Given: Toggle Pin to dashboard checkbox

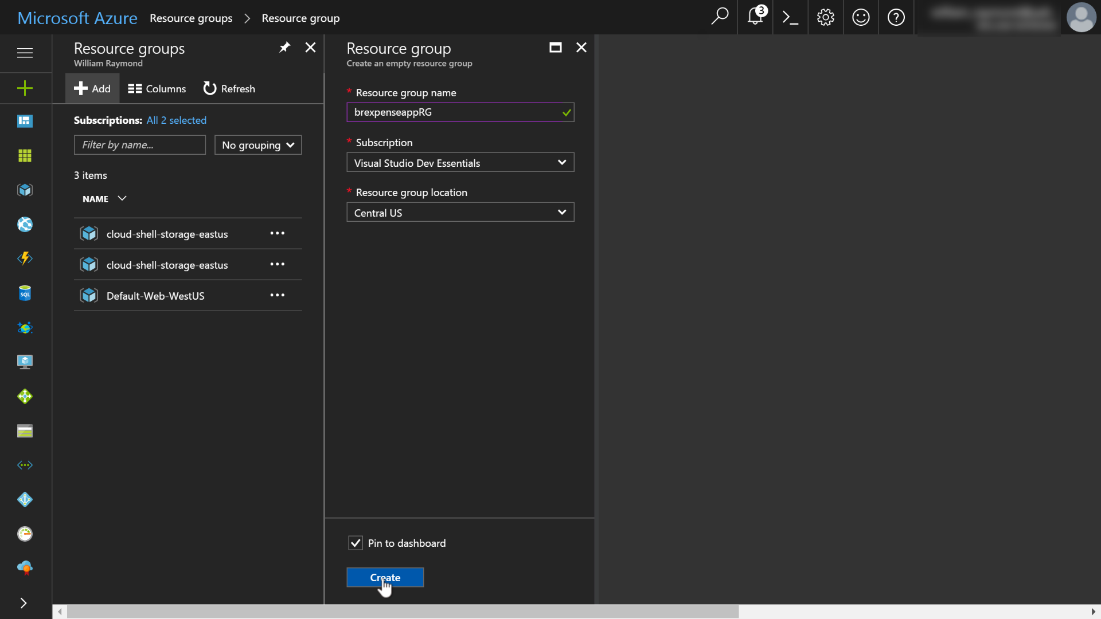Looking at the screenshot, I should [356, 543].
